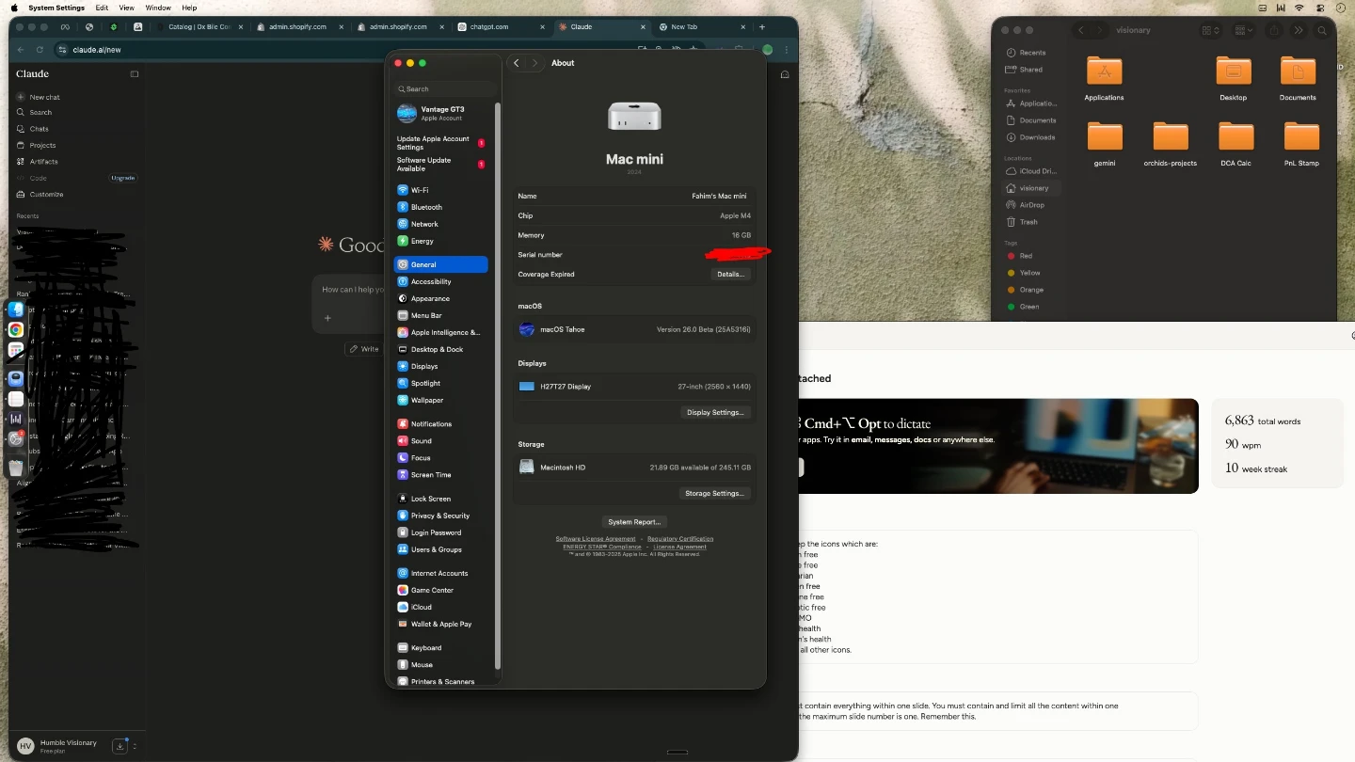The width and height of the screenshot is (1355, 762).
Task: Switch to chatgpt.com browser tab
Action: pos(499,27)
